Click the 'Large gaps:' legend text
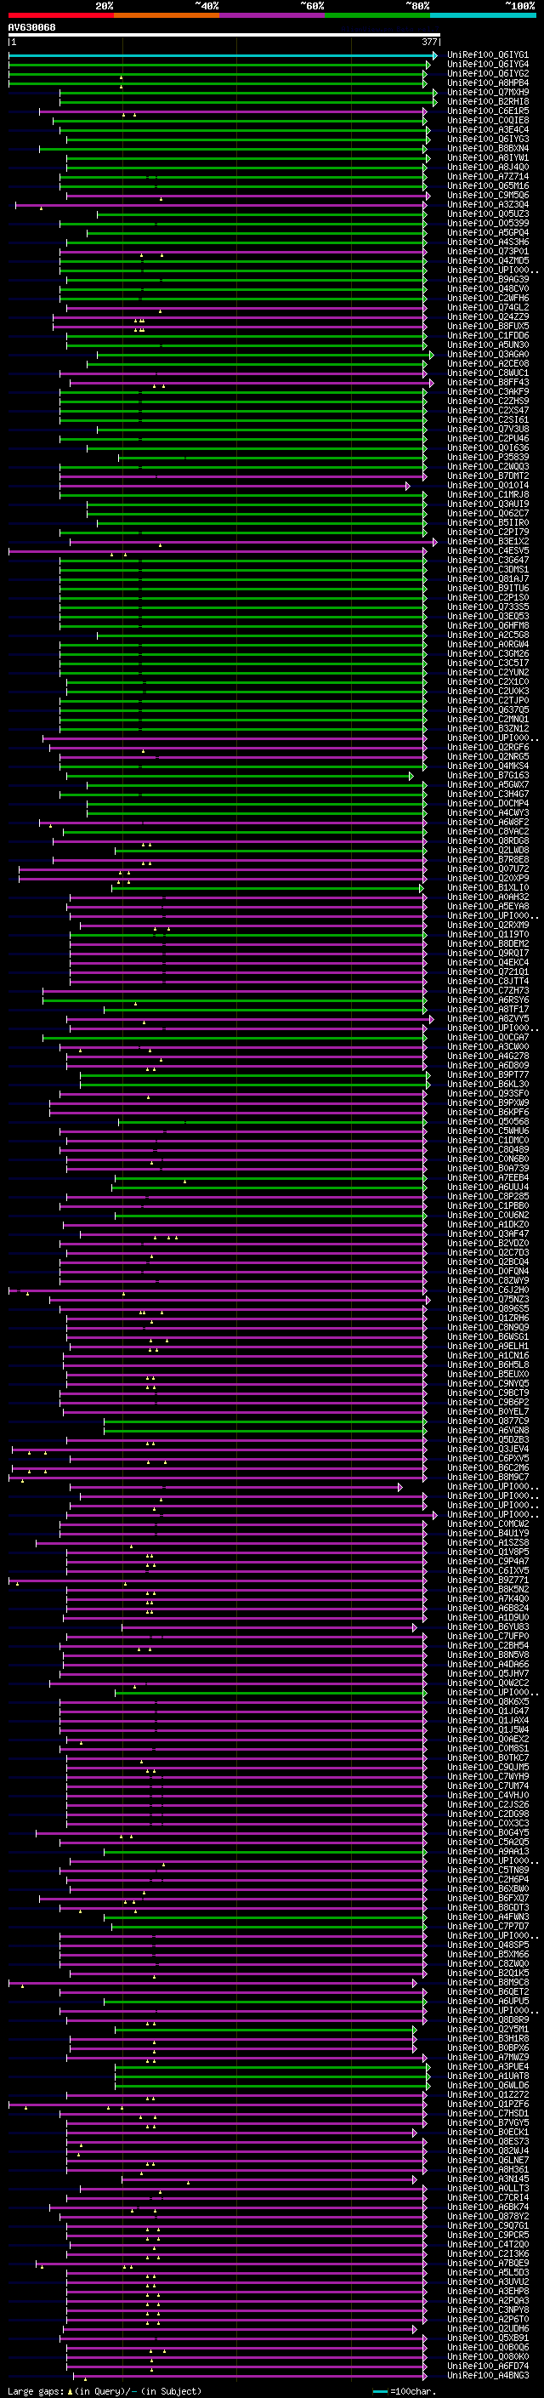The width and height of the screenshot is (544, 2398). [36, 2391]
